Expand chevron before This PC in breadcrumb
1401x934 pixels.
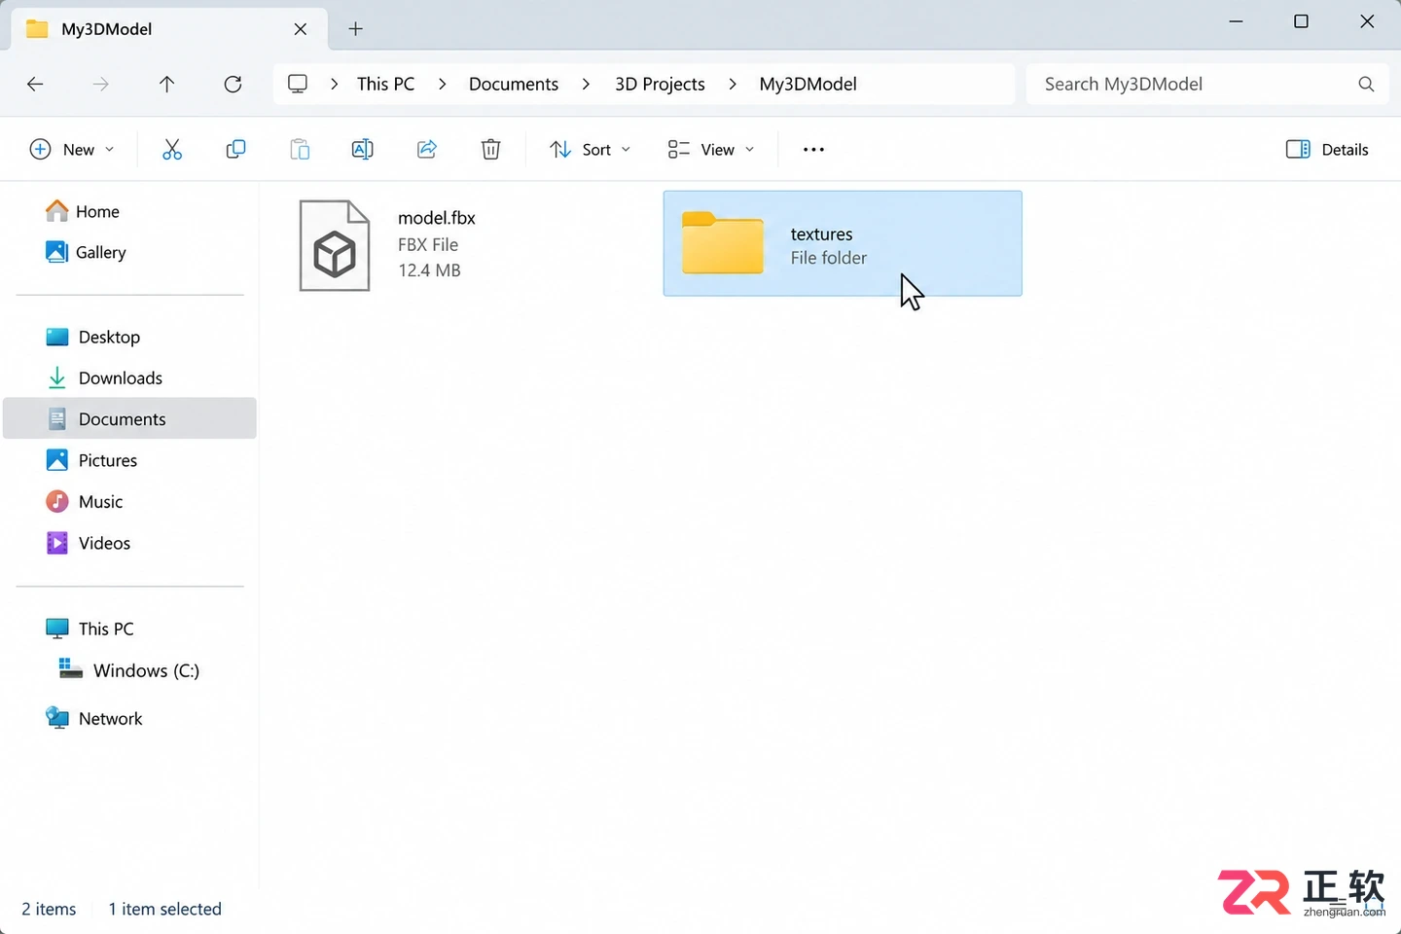pos(334,84)
